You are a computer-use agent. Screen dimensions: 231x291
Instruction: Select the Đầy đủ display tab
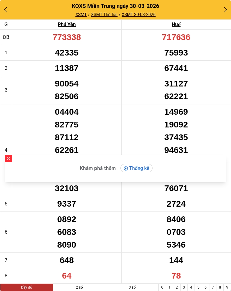click(26, 287)
